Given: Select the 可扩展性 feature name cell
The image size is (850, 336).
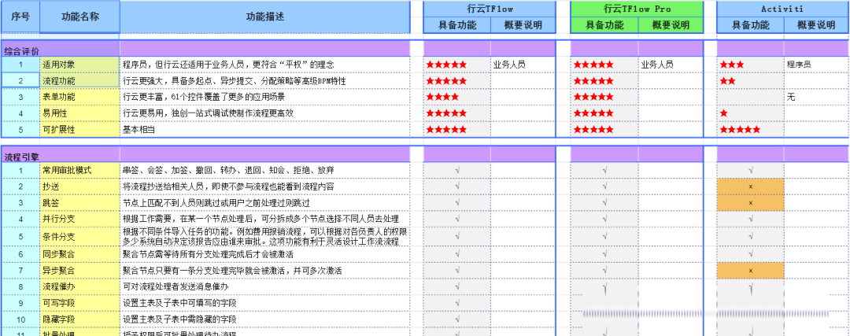Looking at the screenshot, I should (x=79, y=130).
